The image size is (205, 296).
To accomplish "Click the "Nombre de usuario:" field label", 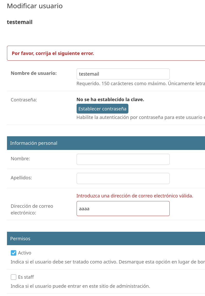I will [x=34, y=73].
